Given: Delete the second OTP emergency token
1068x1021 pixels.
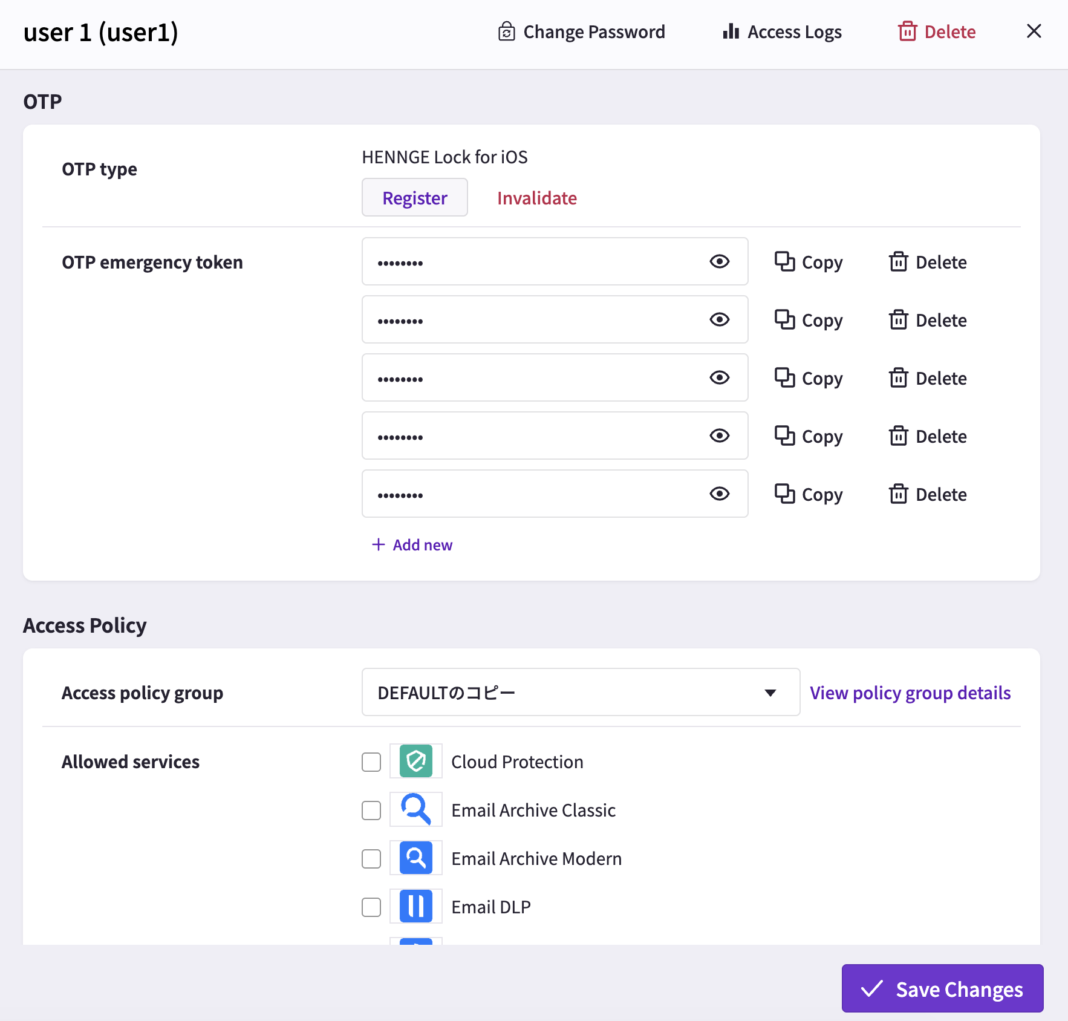Looking at the screenshot, I should tap(928, 320).
